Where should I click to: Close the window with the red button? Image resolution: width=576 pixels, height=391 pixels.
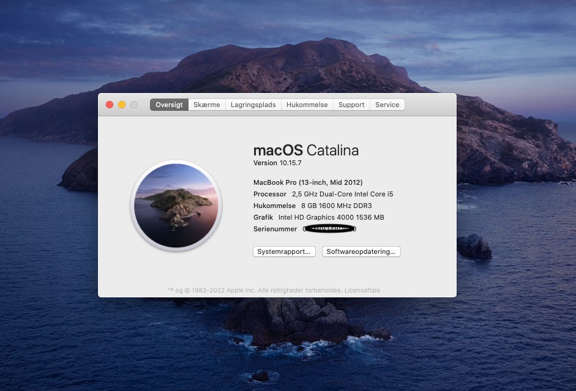tap(110, 105)
